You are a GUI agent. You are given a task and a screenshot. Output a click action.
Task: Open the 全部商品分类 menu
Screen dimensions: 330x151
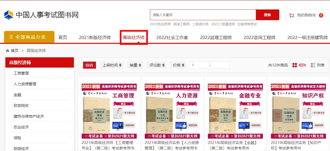click(x=29, y=37)
